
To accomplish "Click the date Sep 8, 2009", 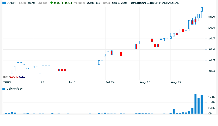I will pos(120,3).
